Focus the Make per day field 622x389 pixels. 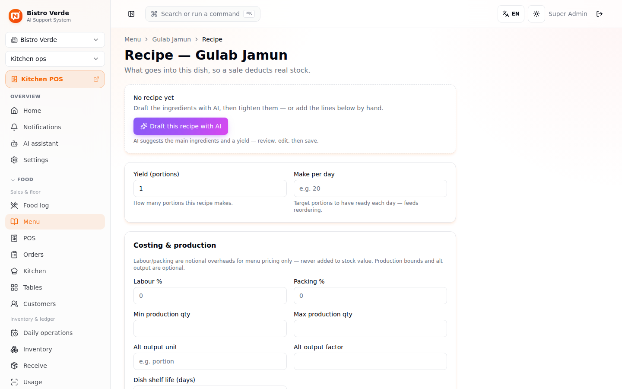point(370,188)
